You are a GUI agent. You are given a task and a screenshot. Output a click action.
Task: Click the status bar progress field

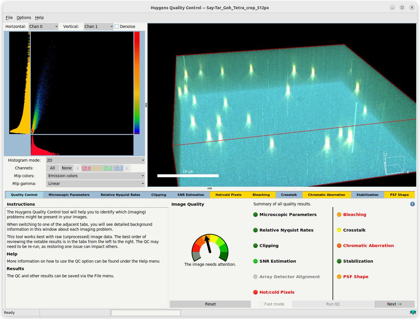146,313
